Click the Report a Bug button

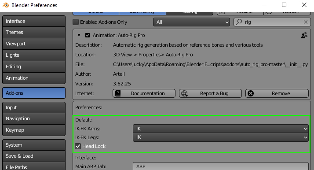tap(210, 93)
